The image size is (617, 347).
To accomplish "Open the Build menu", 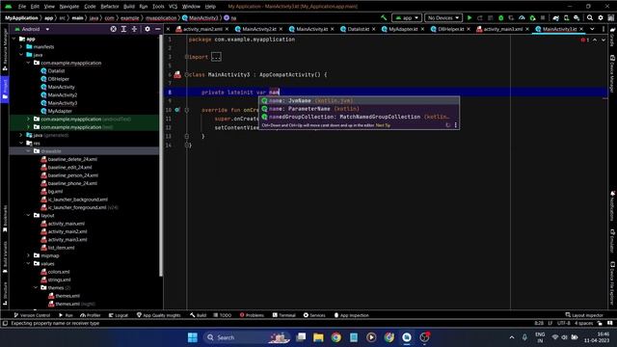I will click(x=129, y=7).
